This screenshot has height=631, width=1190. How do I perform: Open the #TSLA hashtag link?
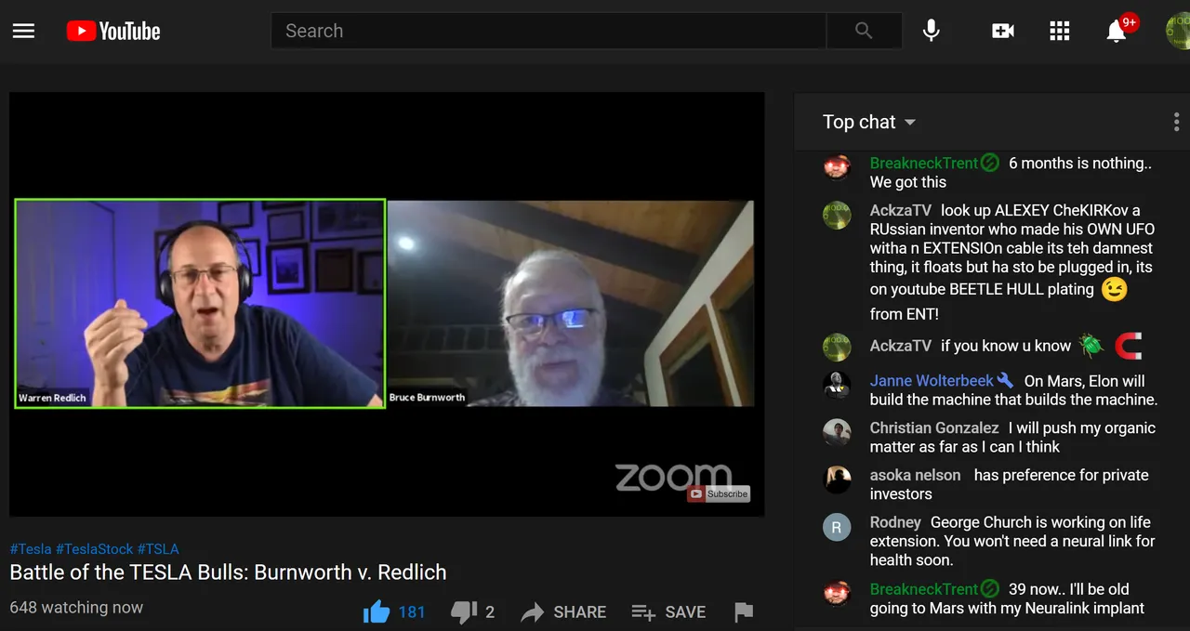tap(158, 548)
